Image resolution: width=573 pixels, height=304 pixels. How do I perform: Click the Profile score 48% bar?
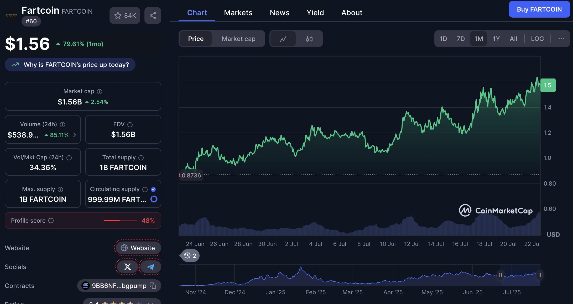[x=120, y=221]
